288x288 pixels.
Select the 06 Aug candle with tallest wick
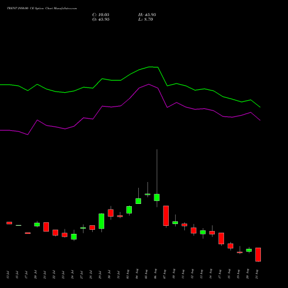click(157, 198)
